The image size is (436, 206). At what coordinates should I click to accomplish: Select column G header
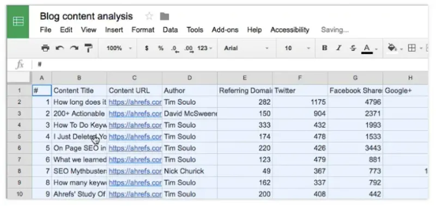tap(355, 78)
